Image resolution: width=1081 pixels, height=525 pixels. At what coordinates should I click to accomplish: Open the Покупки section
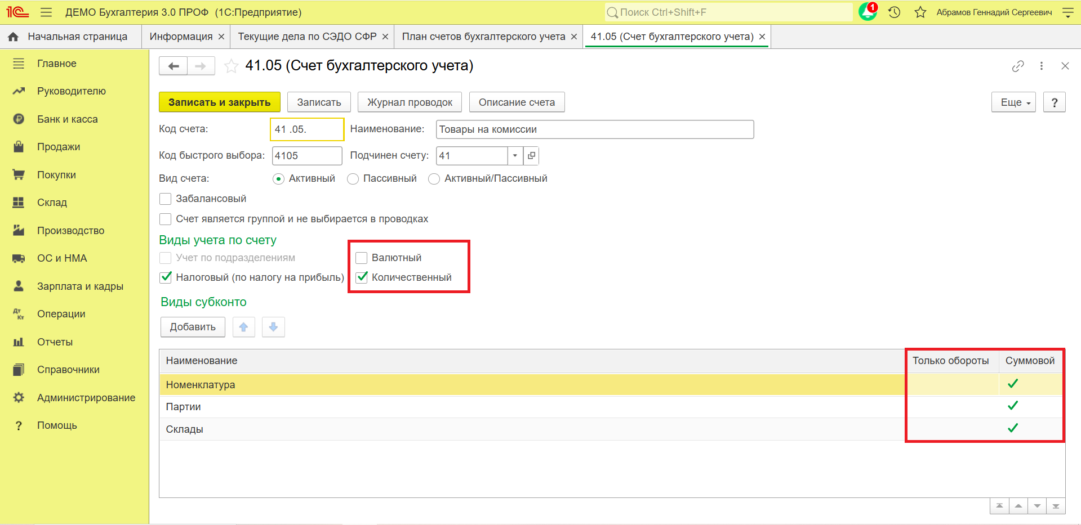(x=74, y=175)
